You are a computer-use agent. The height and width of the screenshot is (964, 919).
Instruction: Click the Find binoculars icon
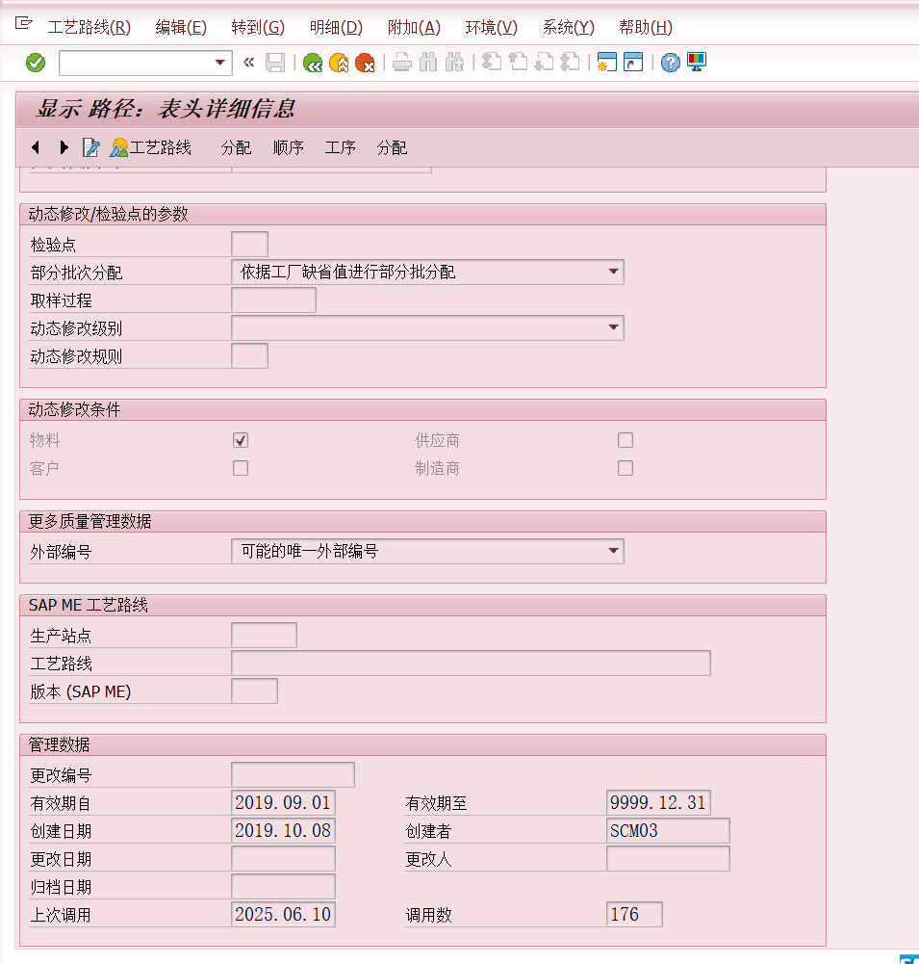428,63
